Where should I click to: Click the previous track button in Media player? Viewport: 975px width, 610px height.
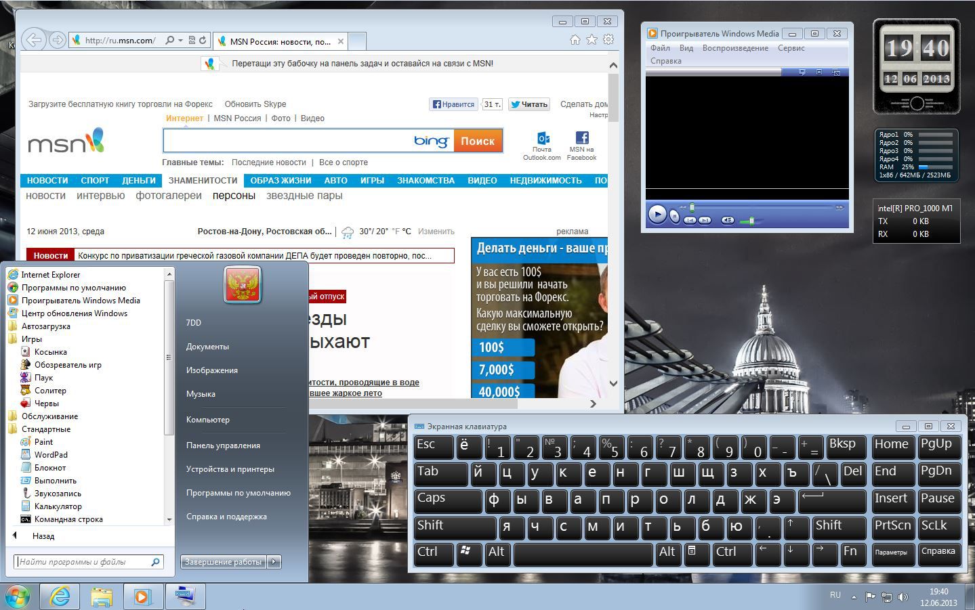click(690, 220)
